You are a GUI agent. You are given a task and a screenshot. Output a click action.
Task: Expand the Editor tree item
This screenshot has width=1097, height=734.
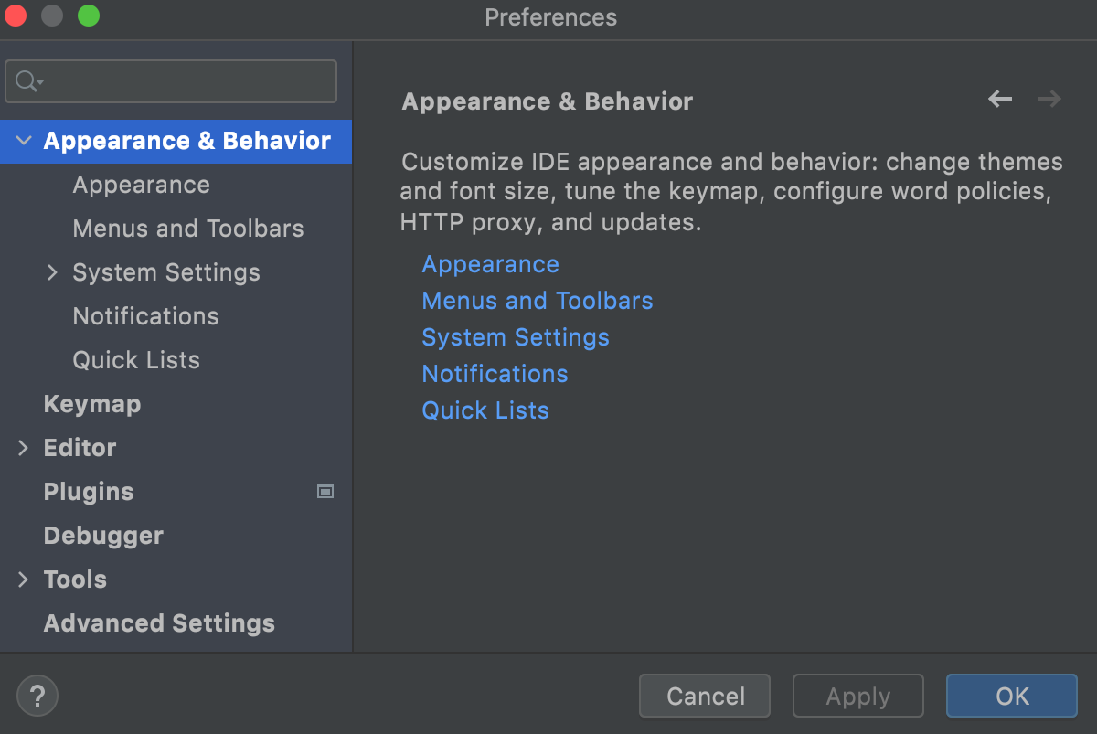coord(22,448)
